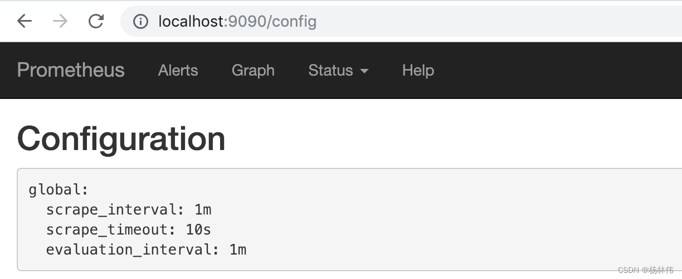Click the CSDN watermark text
The image size is (682, 279).
[x=645, y=270]
